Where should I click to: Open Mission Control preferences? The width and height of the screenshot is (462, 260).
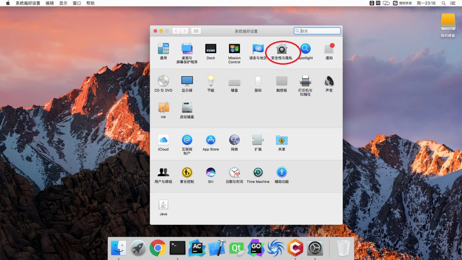(x=234, y=49)
